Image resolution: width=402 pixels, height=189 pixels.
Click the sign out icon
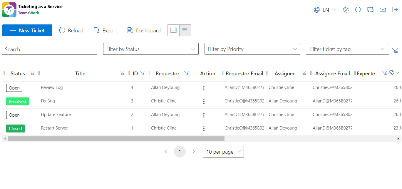click(x=395, y=10)
